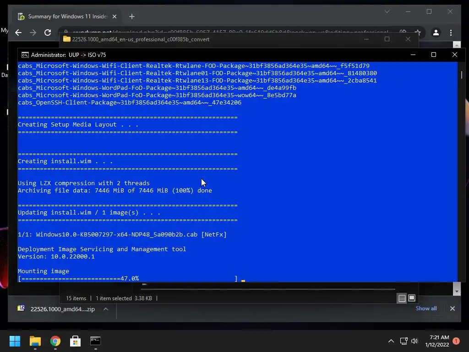Click the "1 item selected 3.38 KB" text
This screenshot has width=469, height=352.
124,298
